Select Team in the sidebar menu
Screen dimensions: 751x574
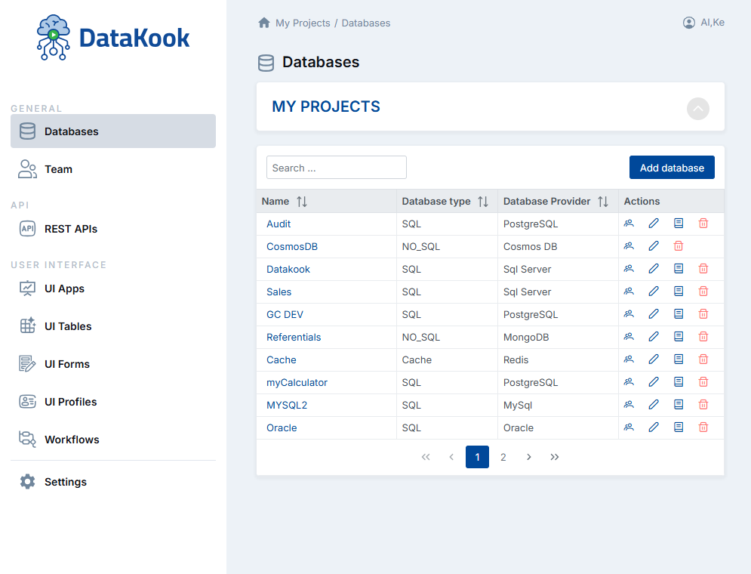click(58, 169)
